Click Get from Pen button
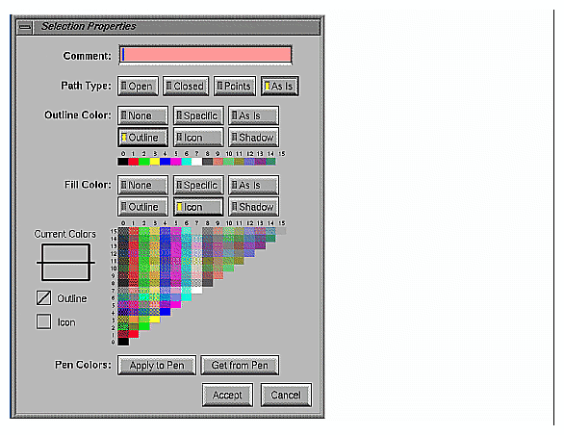 [240, 365]
